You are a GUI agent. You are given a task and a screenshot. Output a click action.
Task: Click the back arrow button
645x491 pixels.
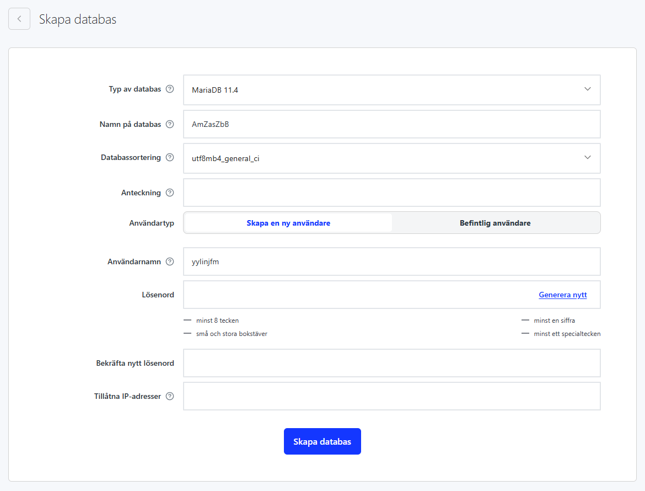(19, 19)
